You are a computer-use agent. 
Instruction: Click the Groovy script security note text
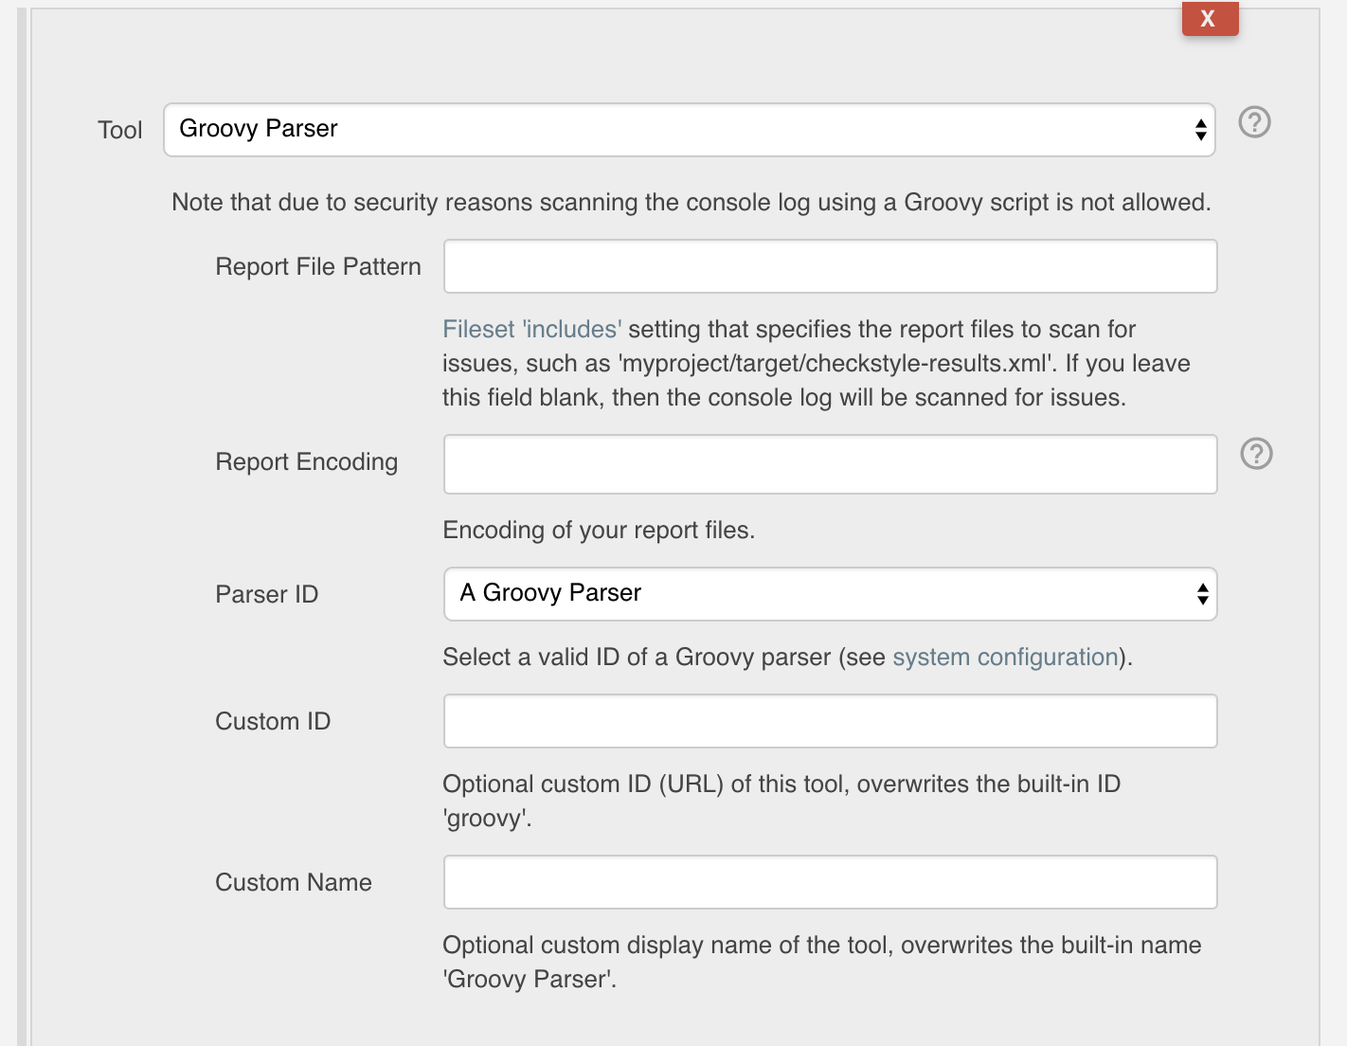[x=691, y=202]
